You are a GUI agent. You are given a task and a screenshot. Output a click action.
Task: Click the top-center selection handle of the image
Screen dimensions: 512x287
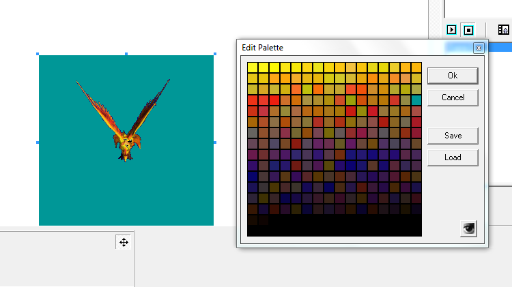click(126, 54)
